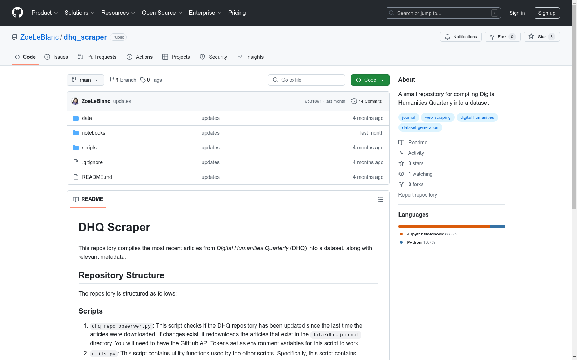Open the main branch selector dropdown
Screen dimensions: 577x360
coord(85,80)
